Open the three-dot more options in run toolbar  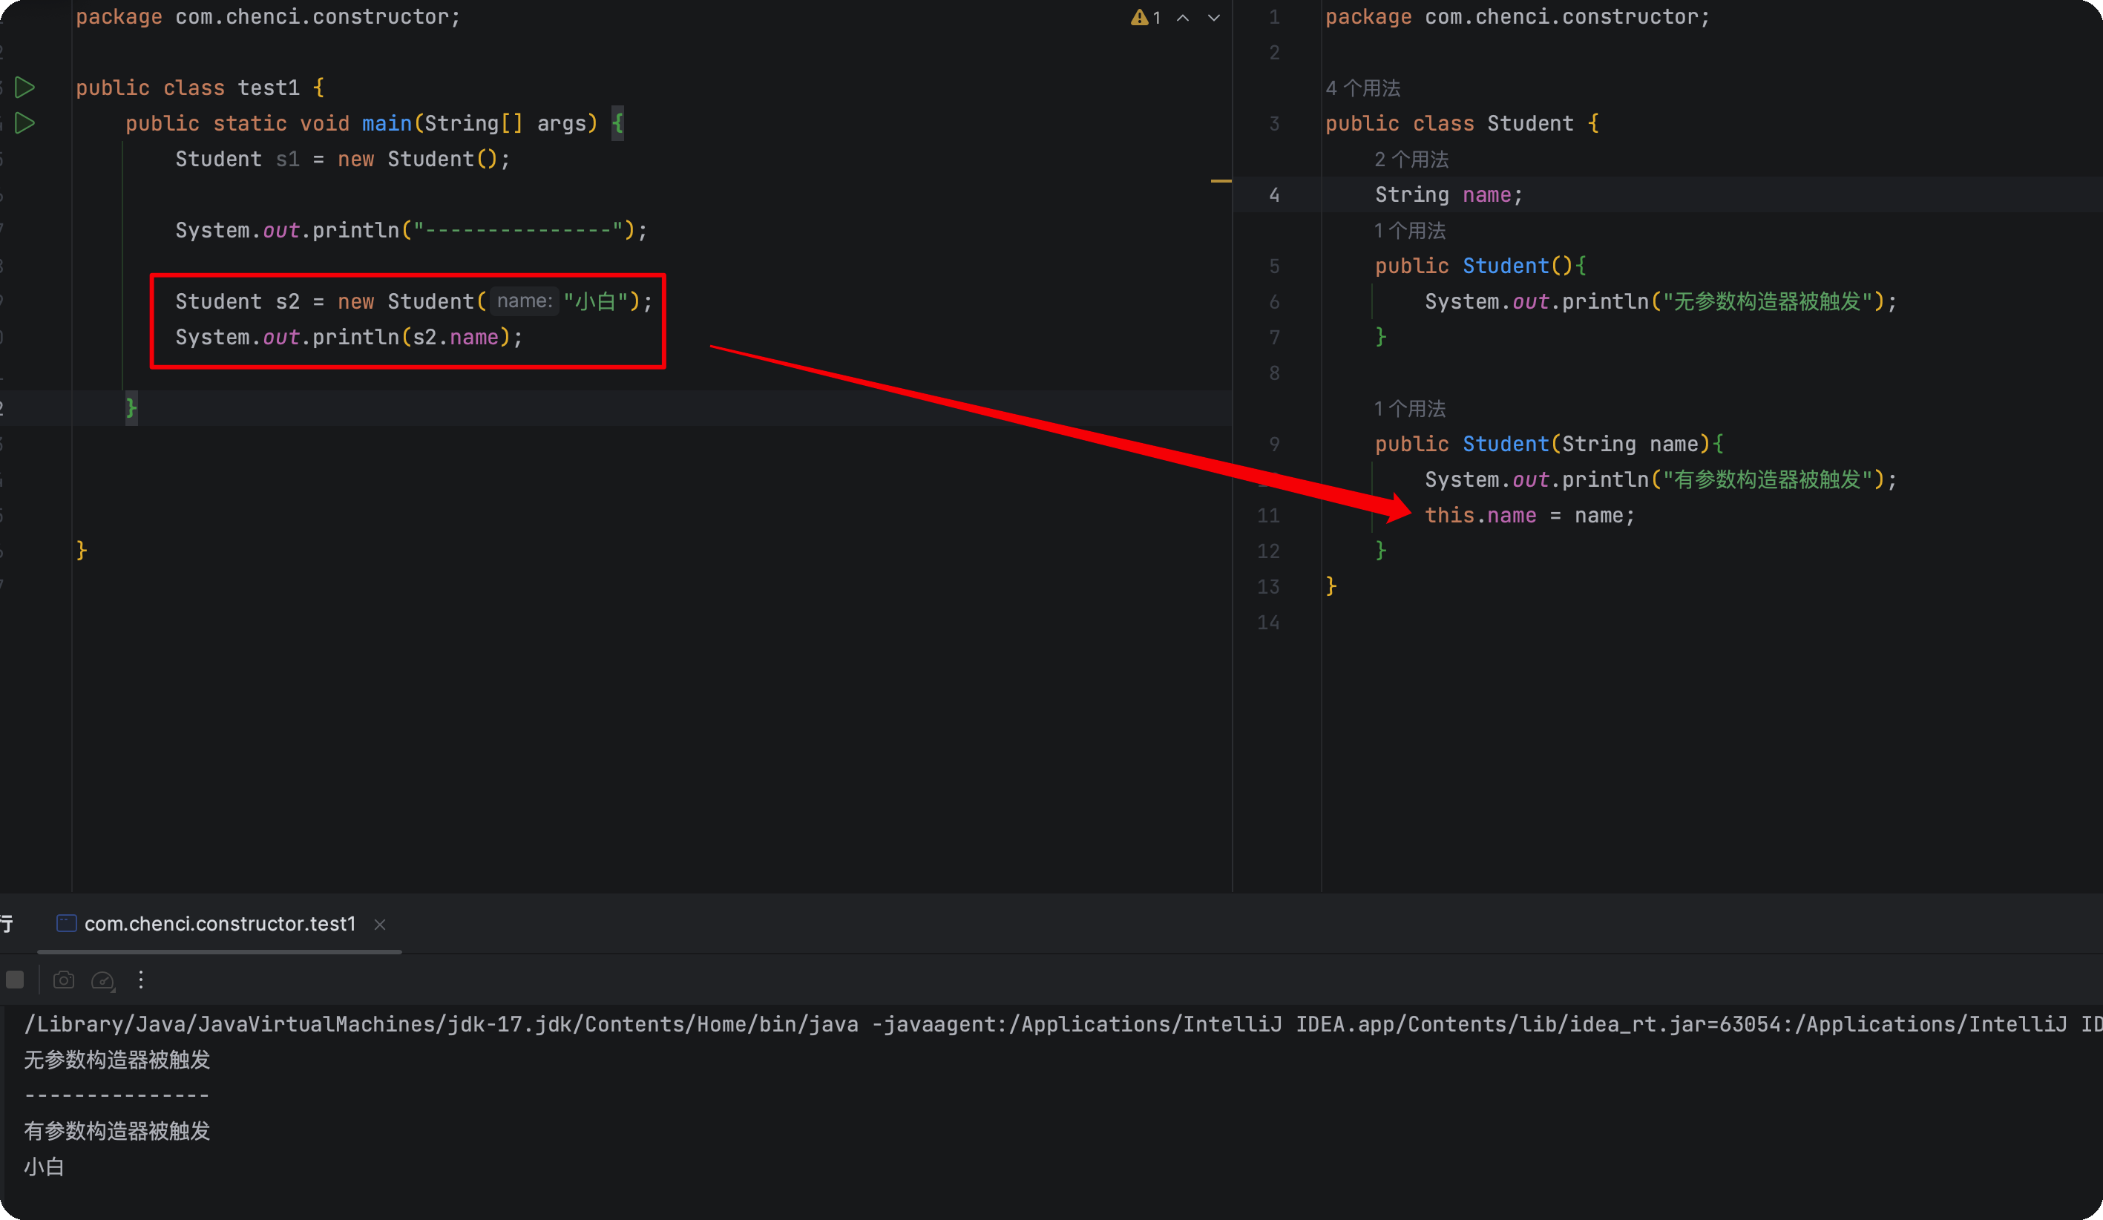pyautogui.click(x=141, y=980)
